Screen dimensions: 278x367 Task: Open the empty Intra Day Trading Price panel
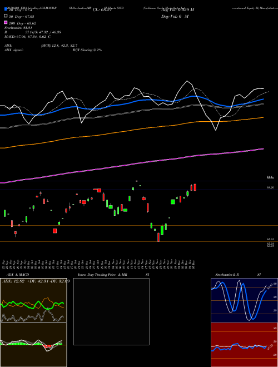tap(111, 311)
